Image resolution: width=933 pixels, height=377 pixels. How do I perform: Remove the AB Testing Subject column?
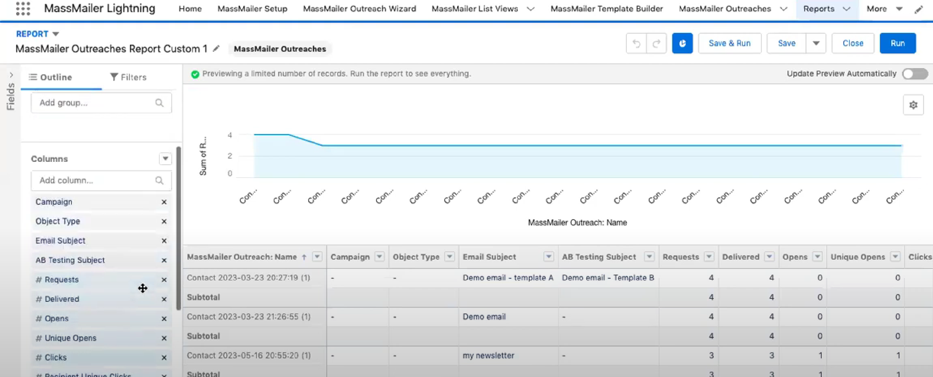[x=164, y=260]
